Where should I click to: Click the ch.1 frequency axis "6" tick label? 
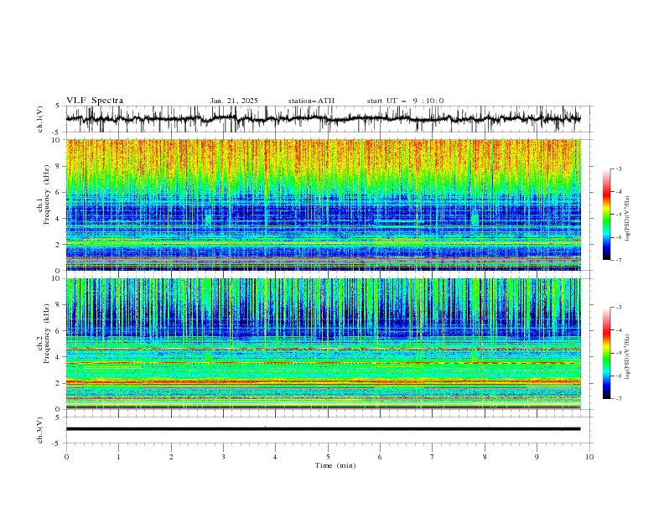tap(58, 192)
